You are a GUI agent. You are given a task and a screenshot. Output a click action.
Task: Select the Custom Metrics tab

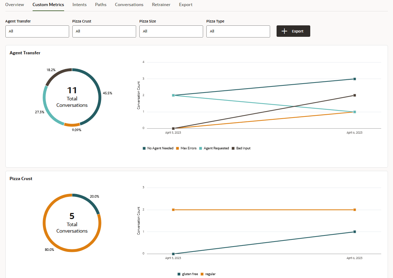(x=48, y=5)
